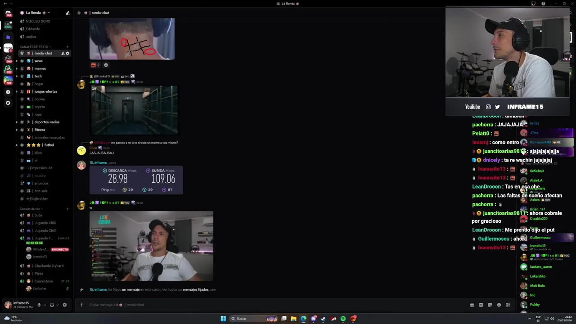Viewport: 576px width, 324px height.
Task: Open Filco's avatar in chat
Action: (x=81, y=150)
